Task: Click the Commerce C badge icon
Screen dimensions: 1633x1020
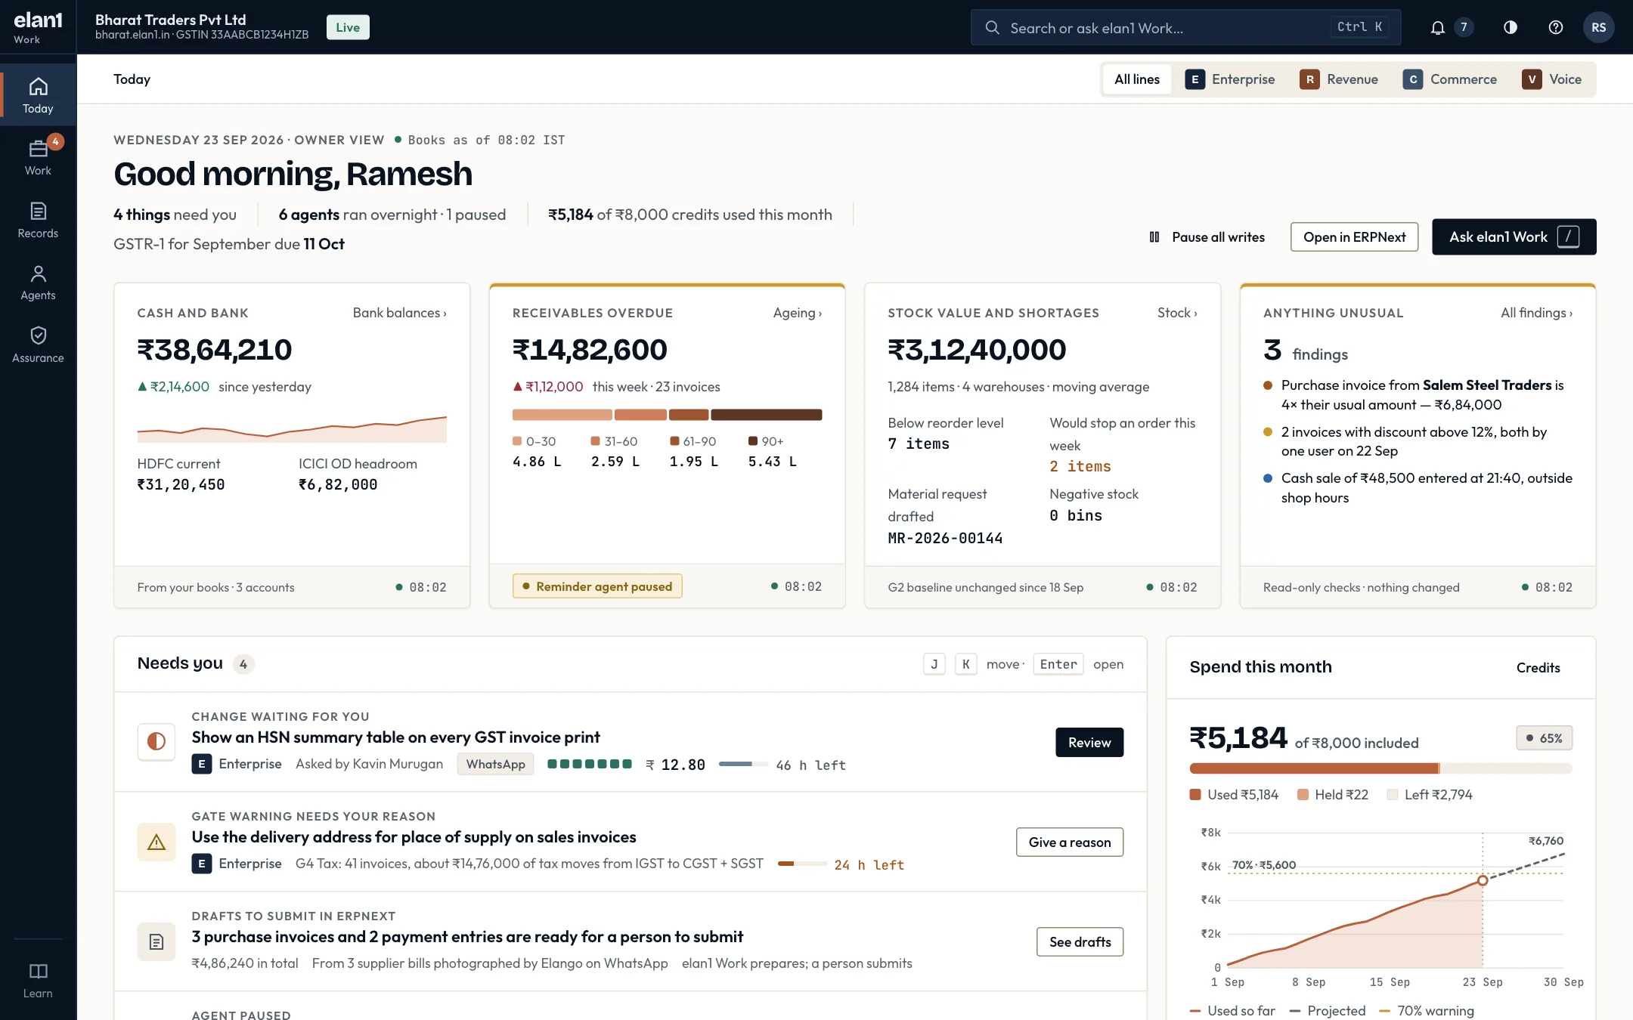Action: click(x=1412, y=79)
